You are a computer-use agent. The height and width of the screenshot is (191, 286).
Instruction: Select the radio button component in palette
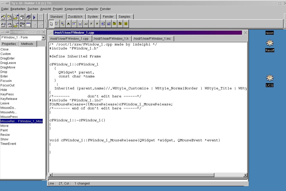[x=97, y=24]
